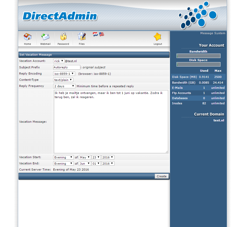Image resolution: width=249 pixels, height=227 pixels.
Task: Select Vacation Start month dropdown
Action: point(85,157)
